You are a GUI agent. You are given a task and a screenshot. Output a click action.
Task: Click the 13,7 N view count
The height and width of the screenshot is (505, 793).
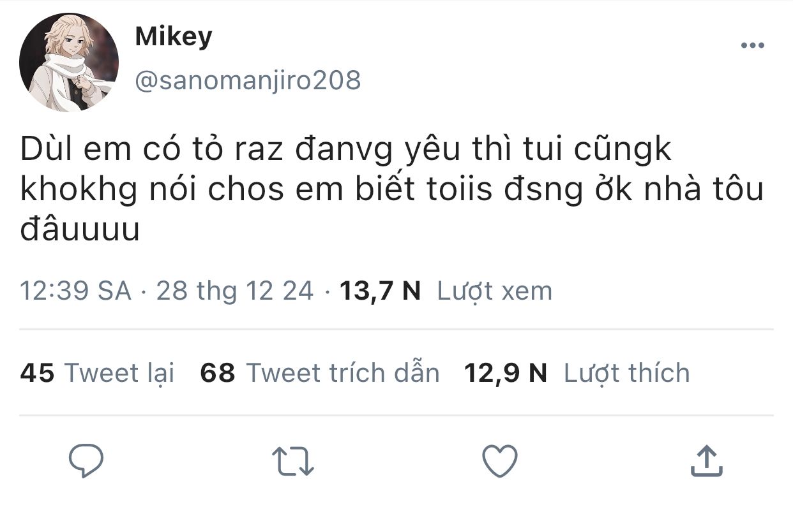381,291
